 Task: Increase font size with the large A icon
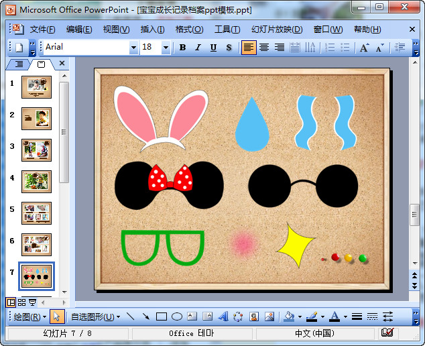click(364, 48)
